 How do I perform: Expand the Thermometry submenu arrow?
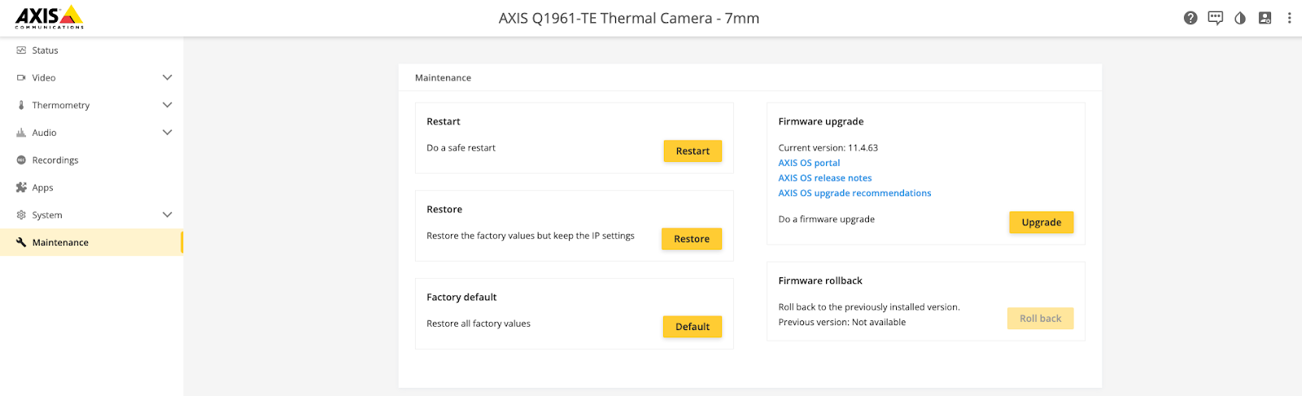(167, 105)
